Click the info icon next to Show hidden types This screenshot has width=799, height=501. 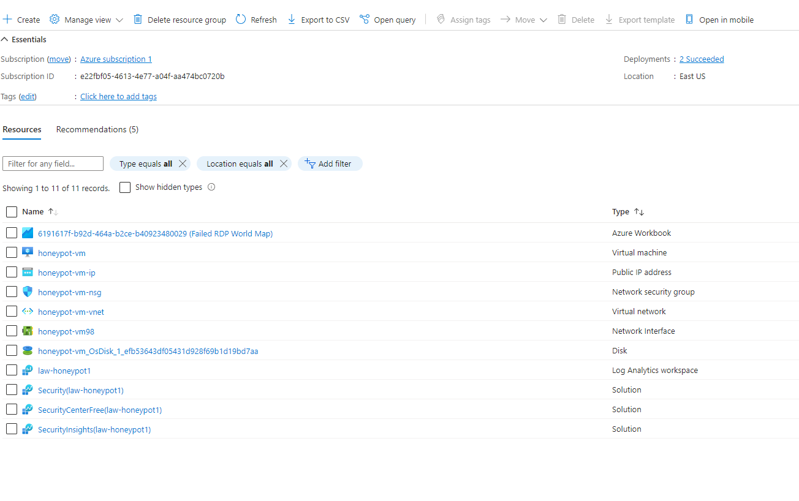pos(211,187)
